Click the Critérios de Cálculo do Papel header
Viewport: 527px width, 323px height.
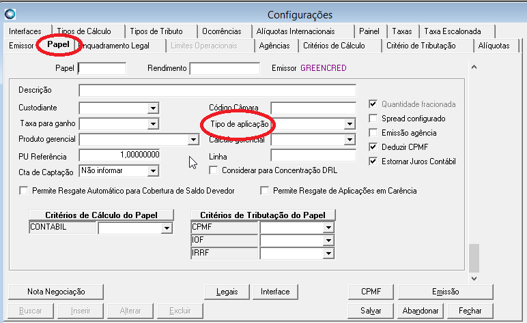(101, 215)
